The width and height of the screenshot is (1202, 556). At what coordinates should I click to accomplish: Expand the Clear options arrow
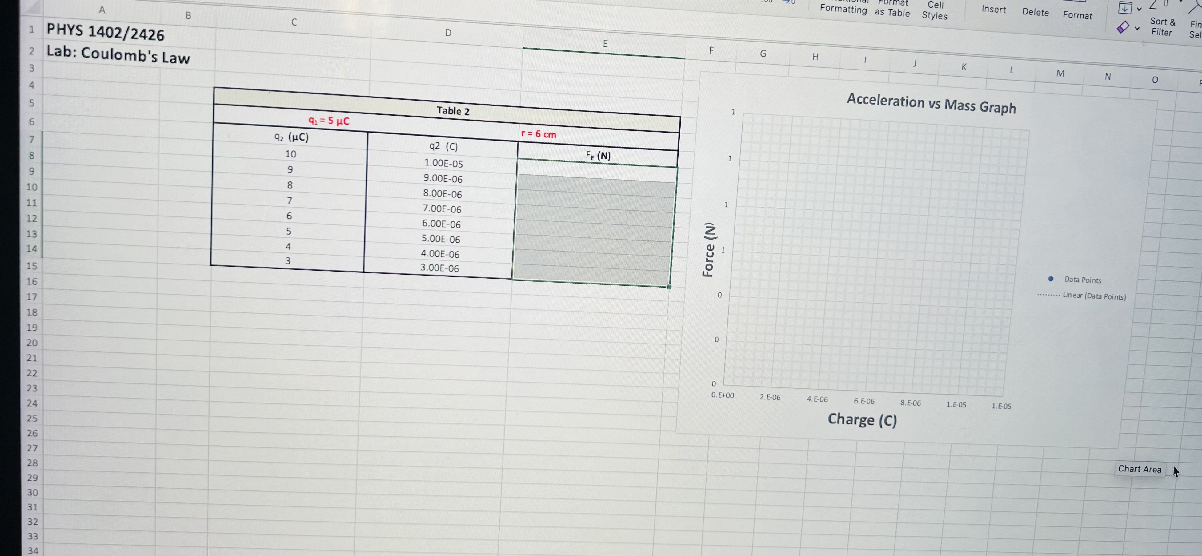tap(1137, 29)
